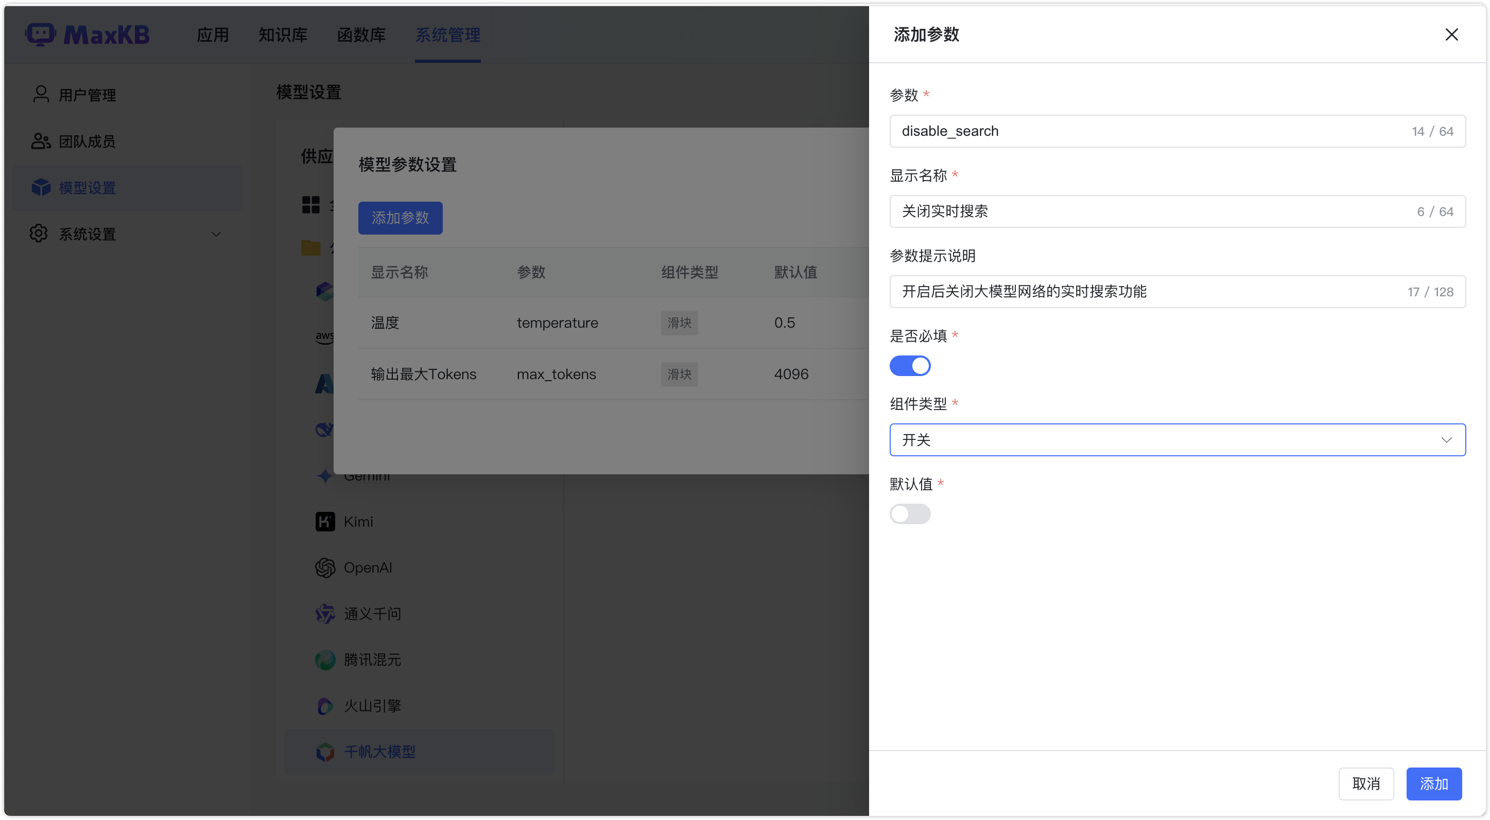Screen dimensions: 1490x820
Task: Select the 火山引擎 model provider
Action: [x=373, y=706]
